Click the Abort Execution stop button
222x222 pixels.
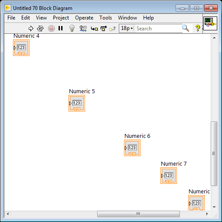tap(51, 29)
